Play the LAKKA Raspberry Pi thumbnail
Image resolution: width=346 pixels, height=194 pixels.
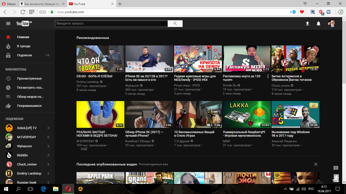click(x=247, y=114)
